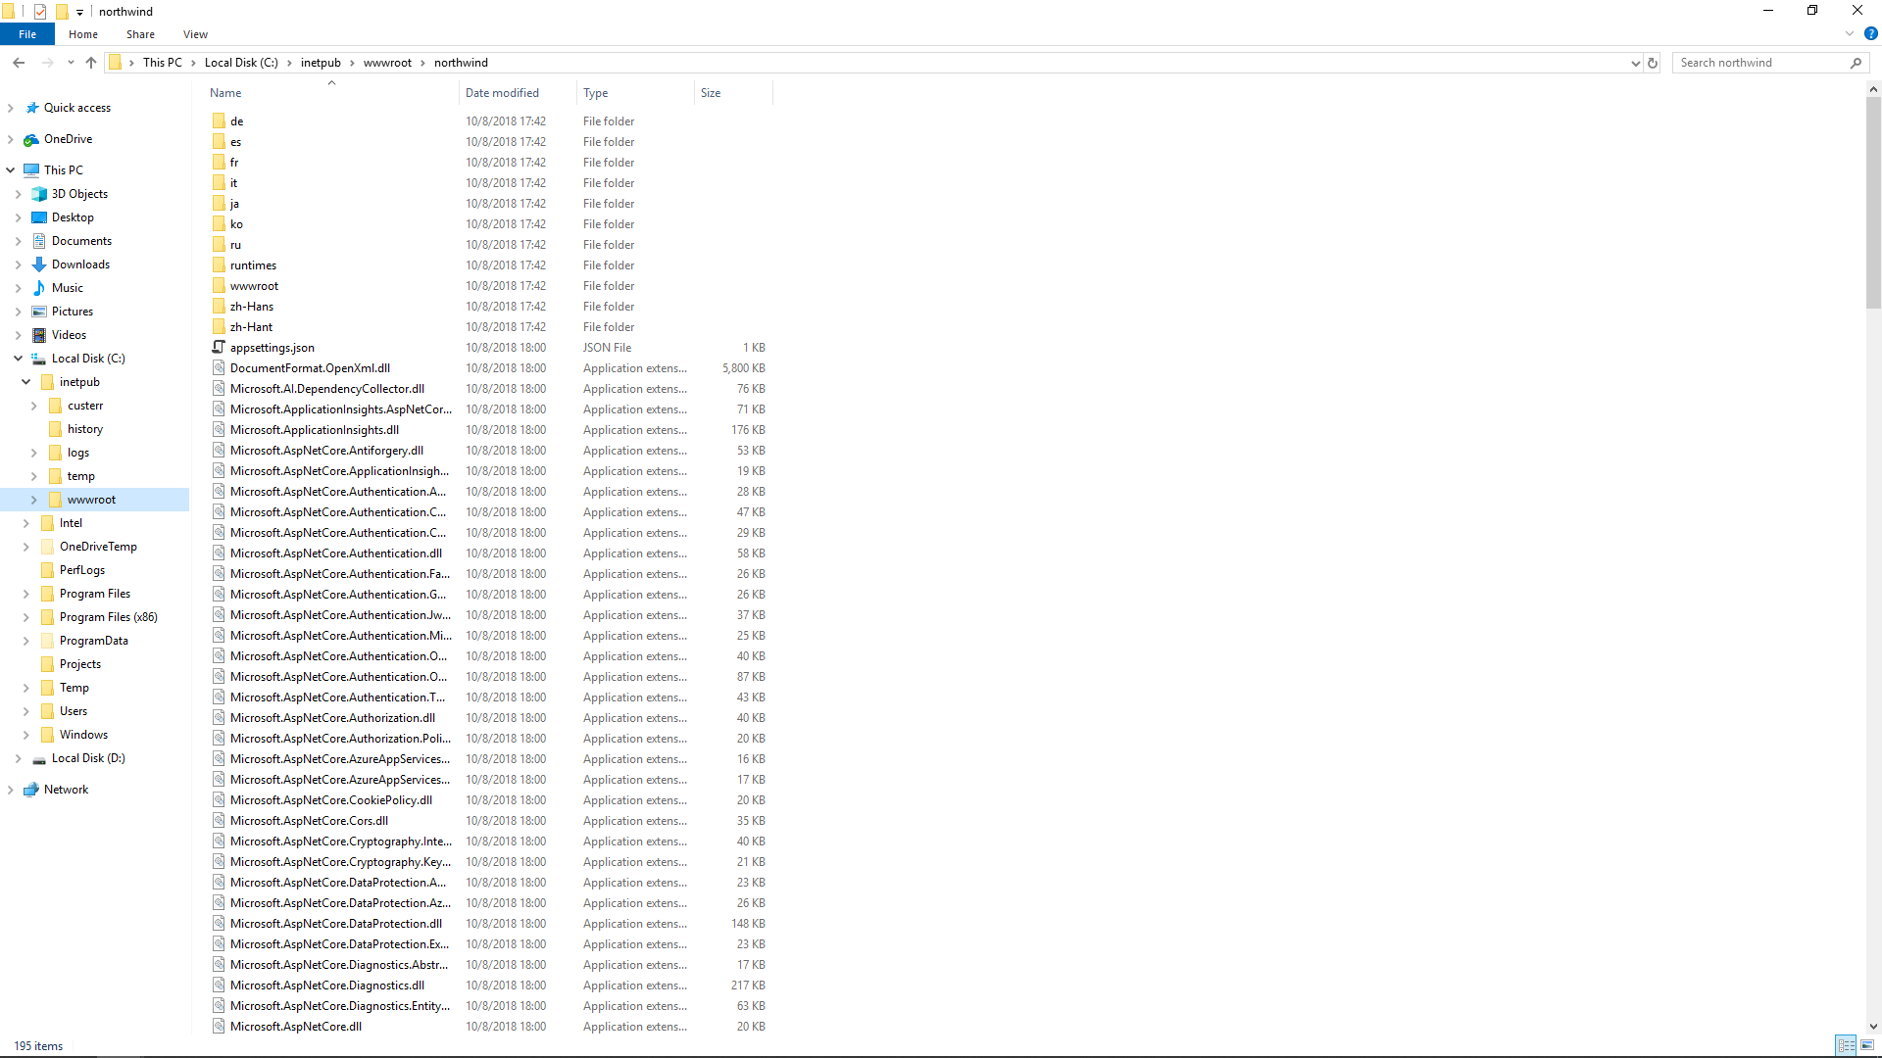Viewport: 1882px width, 1058px height.
Task: Navigate to wwwroot in the breadcrumb path
Action: 387,63
